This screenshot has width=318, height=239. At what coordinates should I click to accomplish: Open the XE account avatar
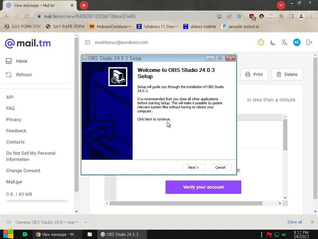[297, 42]
